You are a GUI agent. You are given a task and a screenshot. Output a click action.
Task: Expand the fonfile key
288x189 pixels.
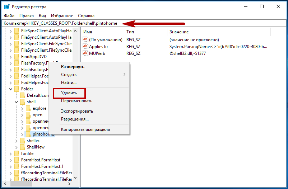pos(11,154)
